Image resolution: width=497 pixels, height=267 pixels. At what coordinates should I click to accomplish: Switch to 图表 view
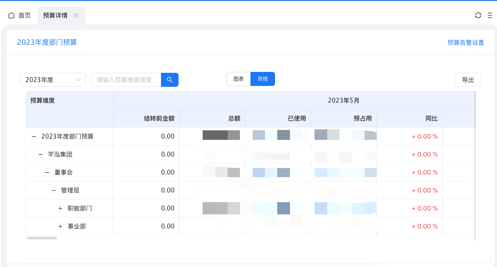239,79
